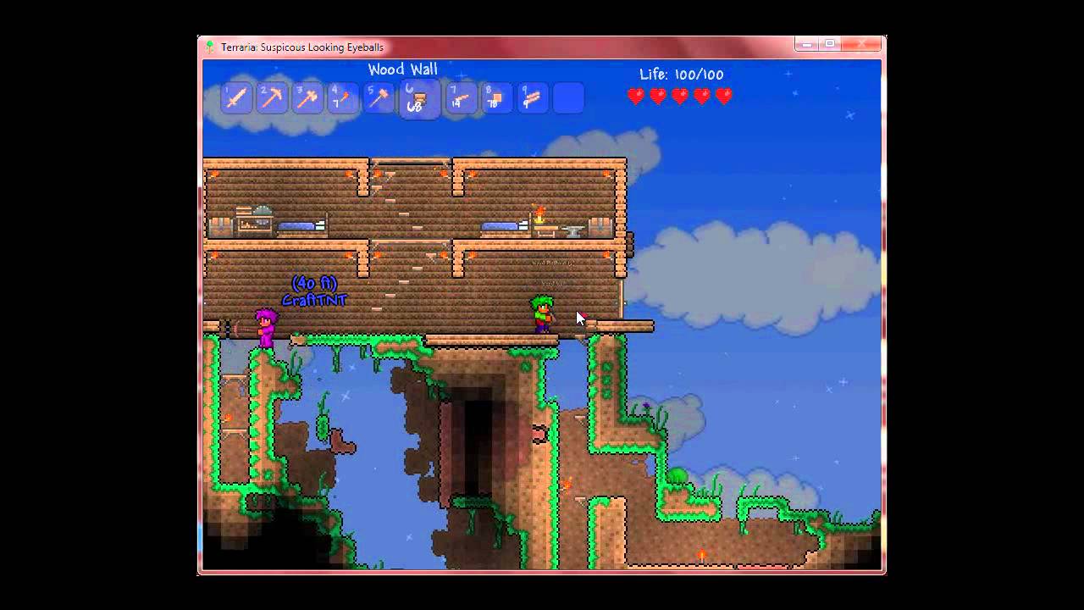The height and width of the screenshot is (610, 1084).
Task: Close the Terraria window
Action: 861,44
